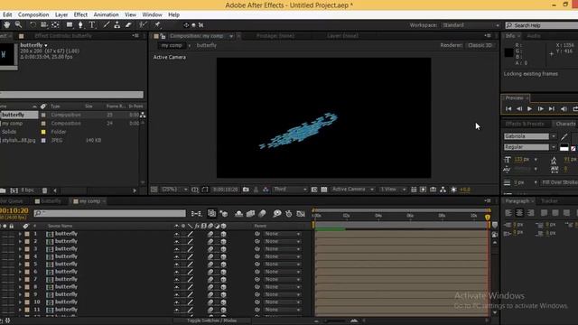Toggle 3D layer switch on layer 1
The image size is (578, 325).
tap(223, 234)
